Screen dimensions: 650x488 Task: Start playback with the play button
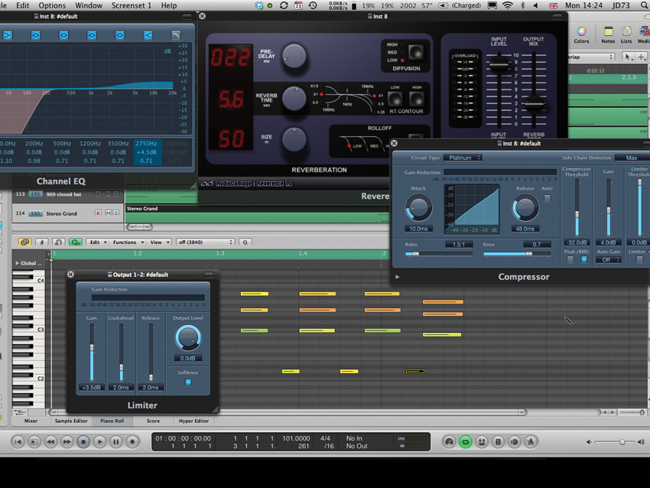click(99, 442)
